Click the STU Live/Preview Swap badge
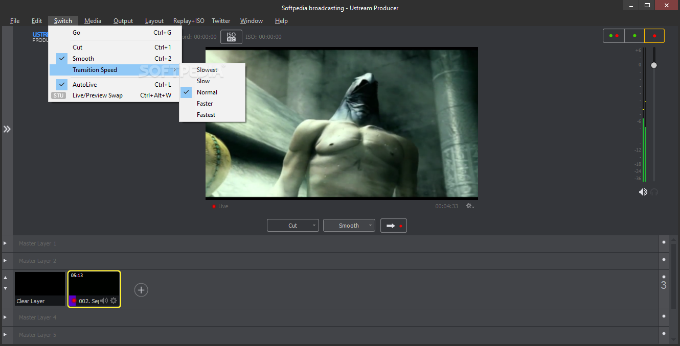 coord(59,95)
